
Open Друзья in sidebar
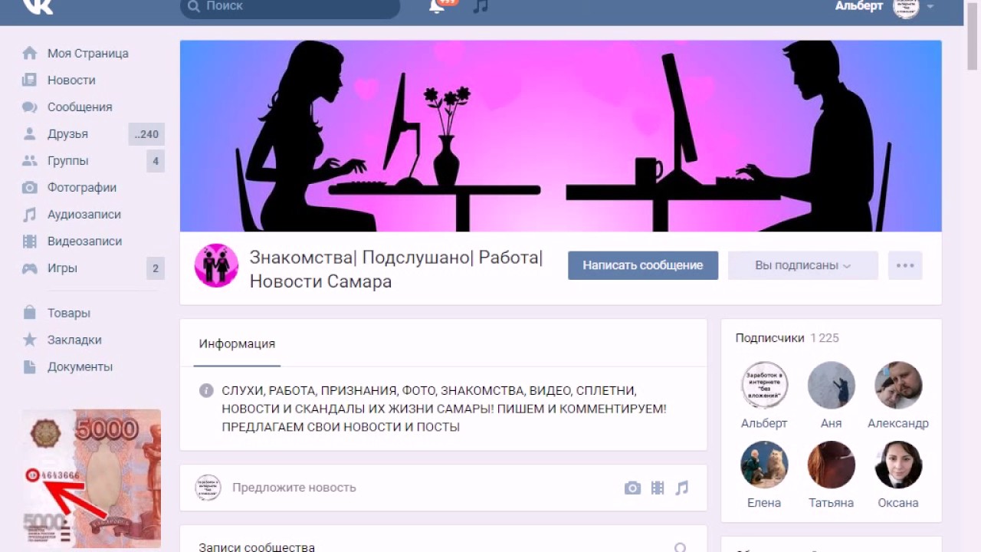pos(67,134)
